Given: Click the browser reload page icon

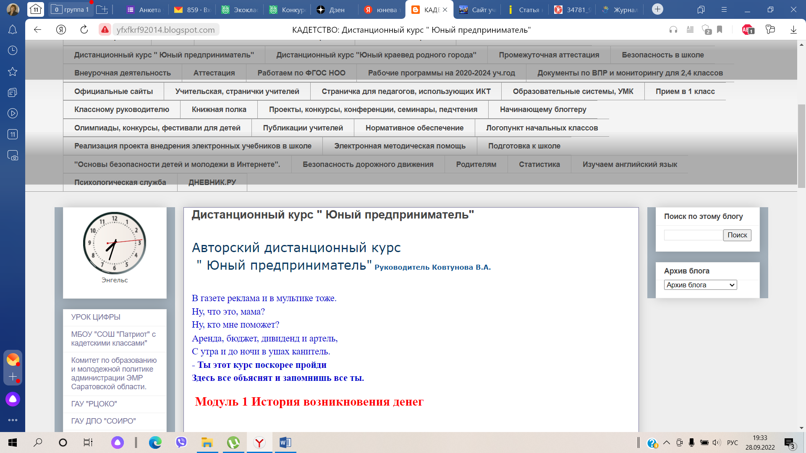Looking at the screenshot, I should (x=84, y=29).
